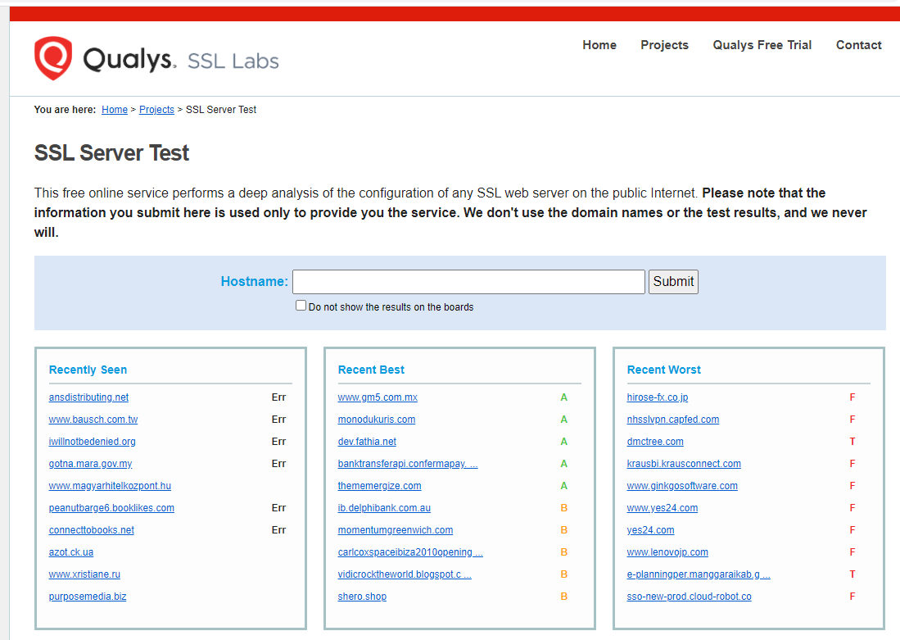Click grade T beside dmctree.com
The image size is (900, 640).
pos(853,441)
